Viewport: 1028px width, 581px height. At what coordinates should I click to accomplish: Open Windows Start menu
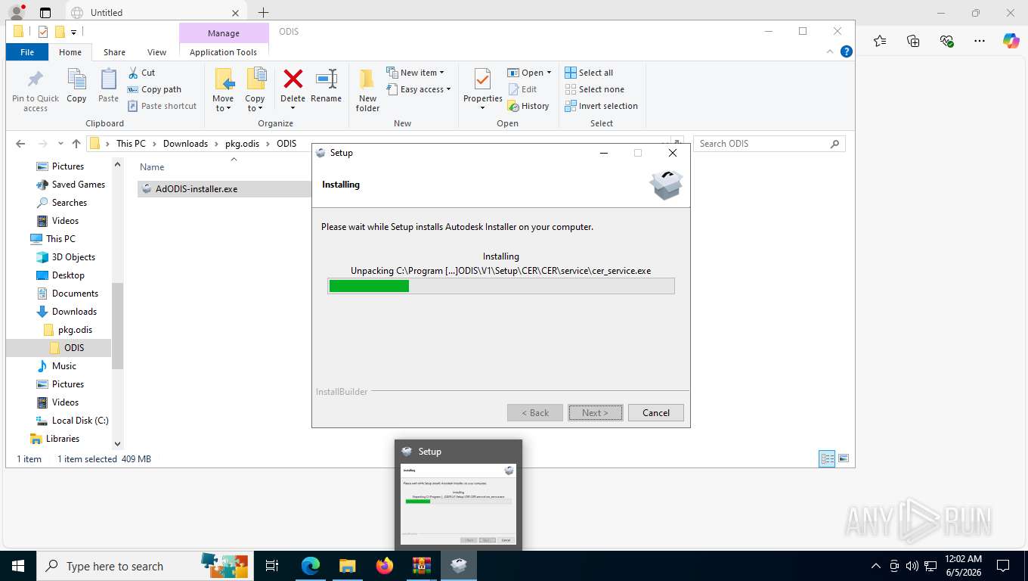17,566
